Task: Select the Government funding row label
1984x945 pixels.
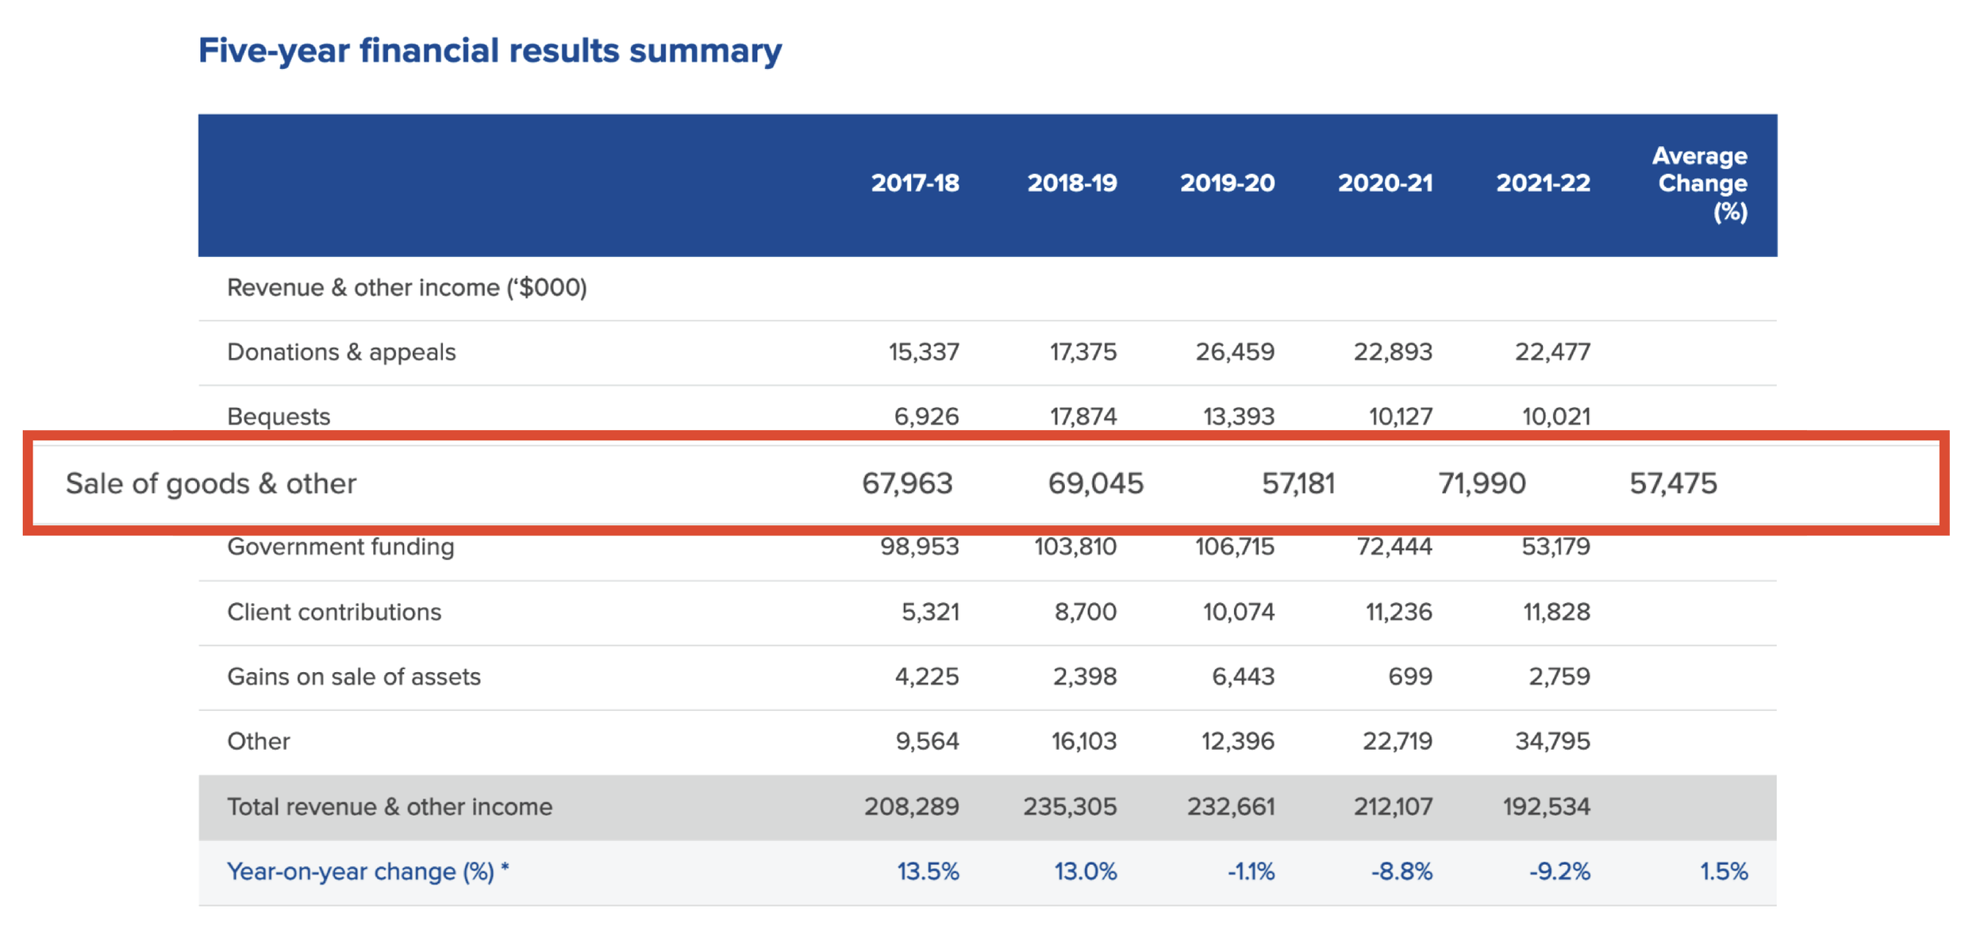Action: 340,547
